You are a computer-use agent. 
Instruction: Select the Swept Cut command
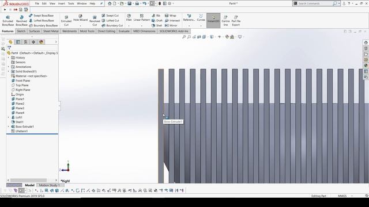tap(110, 16)
